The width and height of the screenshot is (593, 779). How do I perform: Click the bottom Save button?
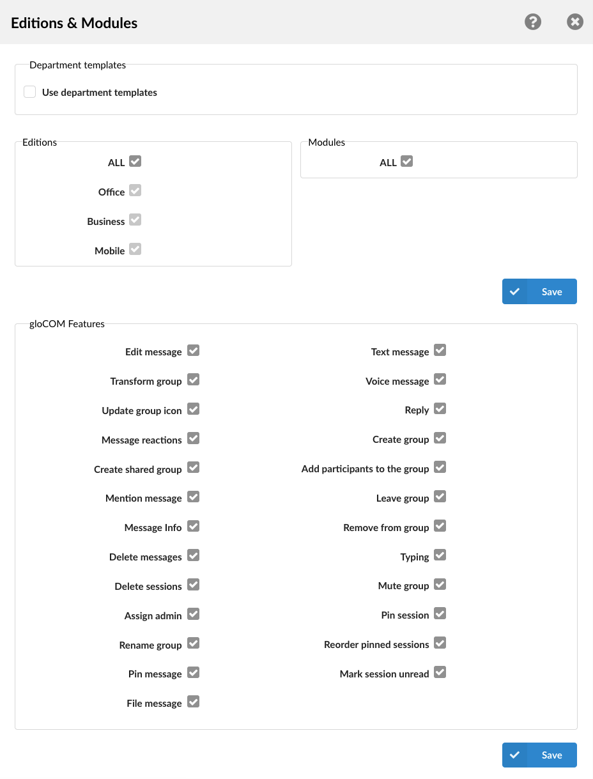point(539,755)
